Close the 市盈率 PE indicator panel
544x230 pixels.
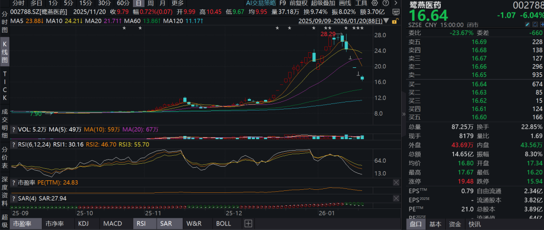coord(396,182)
